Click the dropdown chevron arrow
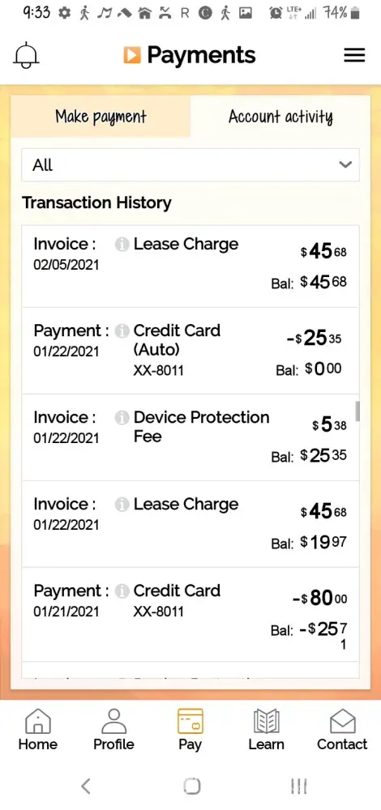The height and width of the screenshot is (810, 381). (x=345, y=164)
